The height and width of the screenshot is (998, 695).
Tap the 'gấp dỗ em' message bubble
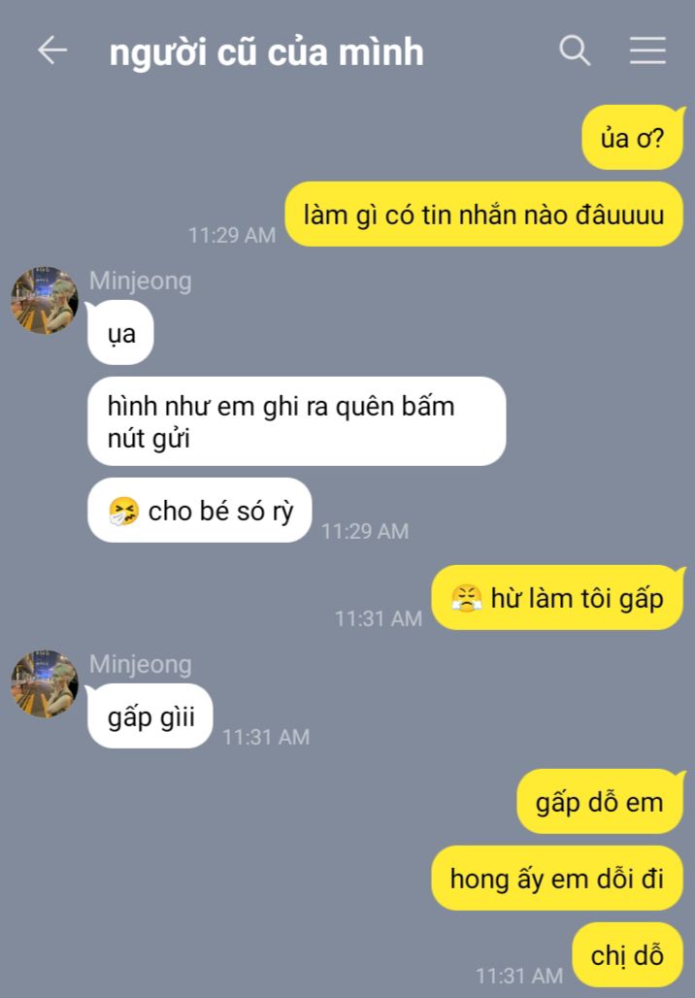point(600,802)
